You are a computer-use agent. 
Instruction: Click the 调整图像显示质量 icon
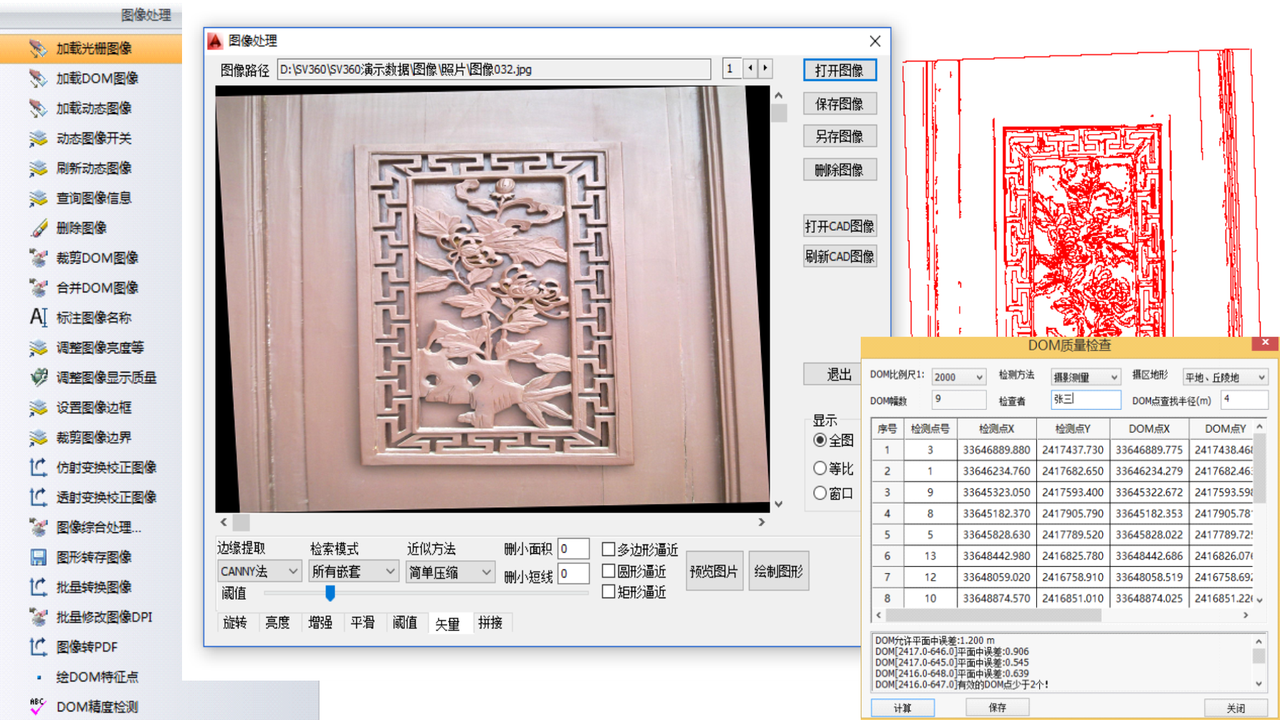38,378
